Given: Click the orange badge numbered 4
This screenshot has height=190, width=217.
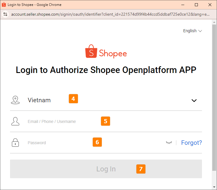Looking at the screenshot, I should (x=73, y=98).
